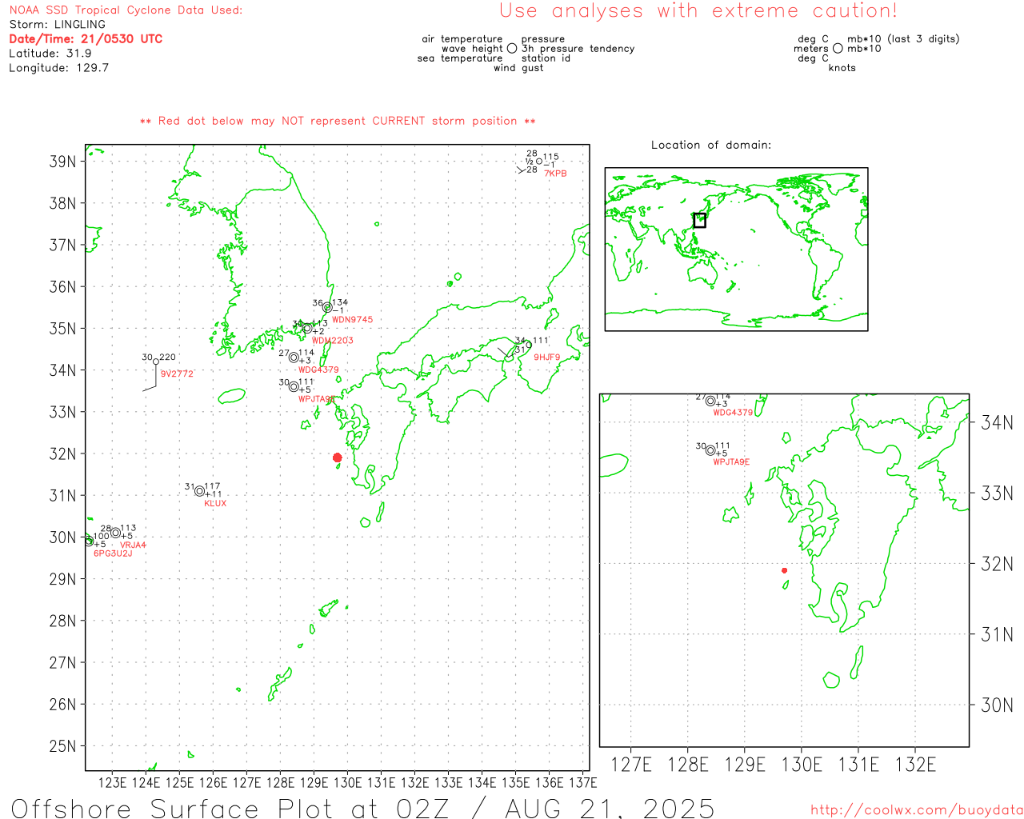Click the red storm position dot on main map
The image size is (1024, 819).
(337, 457)
